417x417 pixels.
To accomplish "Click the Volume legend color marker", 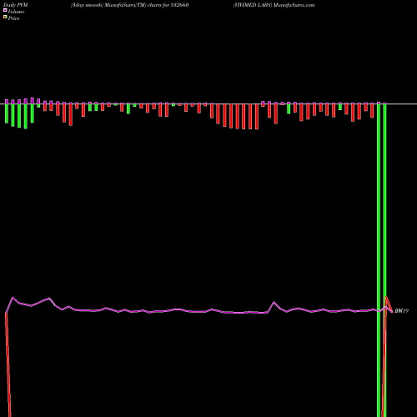I will pyautogui.click(x=5, y=10).
